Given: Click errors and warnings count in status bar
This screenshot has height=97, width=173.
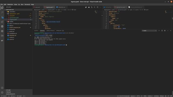Looking at the screenshot, I should point(13,96).
